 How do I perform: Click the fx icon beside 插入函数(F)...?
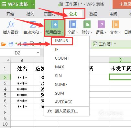pos(50,111)
